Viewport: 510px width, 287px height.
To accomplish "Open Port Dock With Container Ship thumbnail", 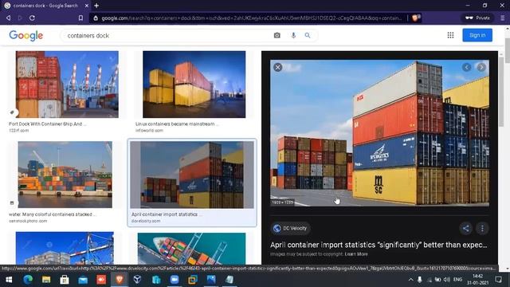I will pos(67,85).
